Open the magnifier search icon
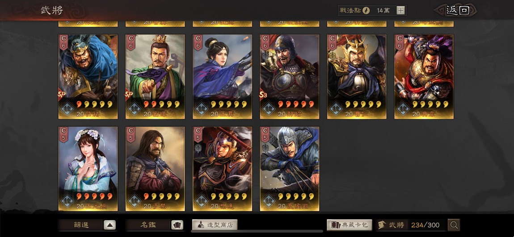Viewport: 514px width, 237px height. 454,225
